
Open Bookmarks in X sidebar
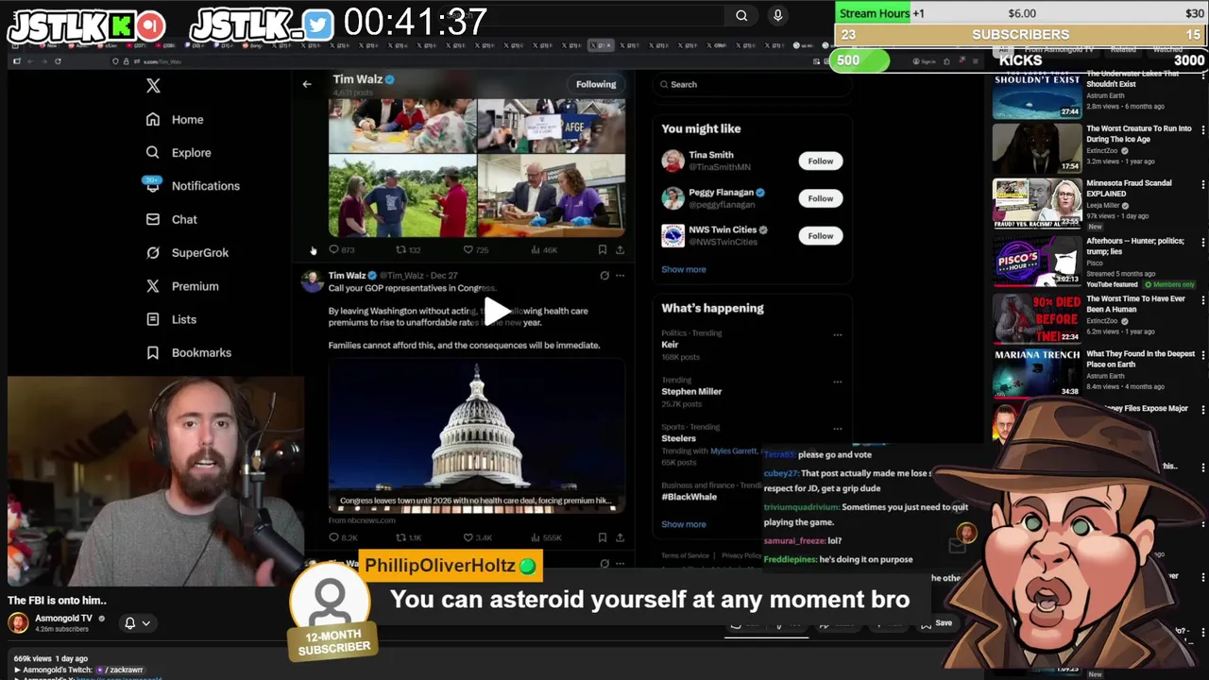[188, 353]
